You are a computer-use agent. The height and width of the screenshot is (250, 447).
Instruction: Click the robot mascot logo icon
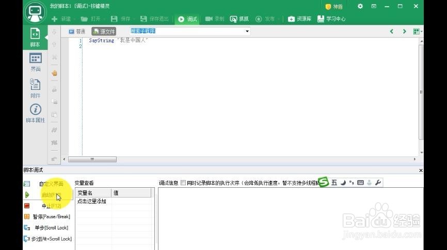tap(35, 12)
